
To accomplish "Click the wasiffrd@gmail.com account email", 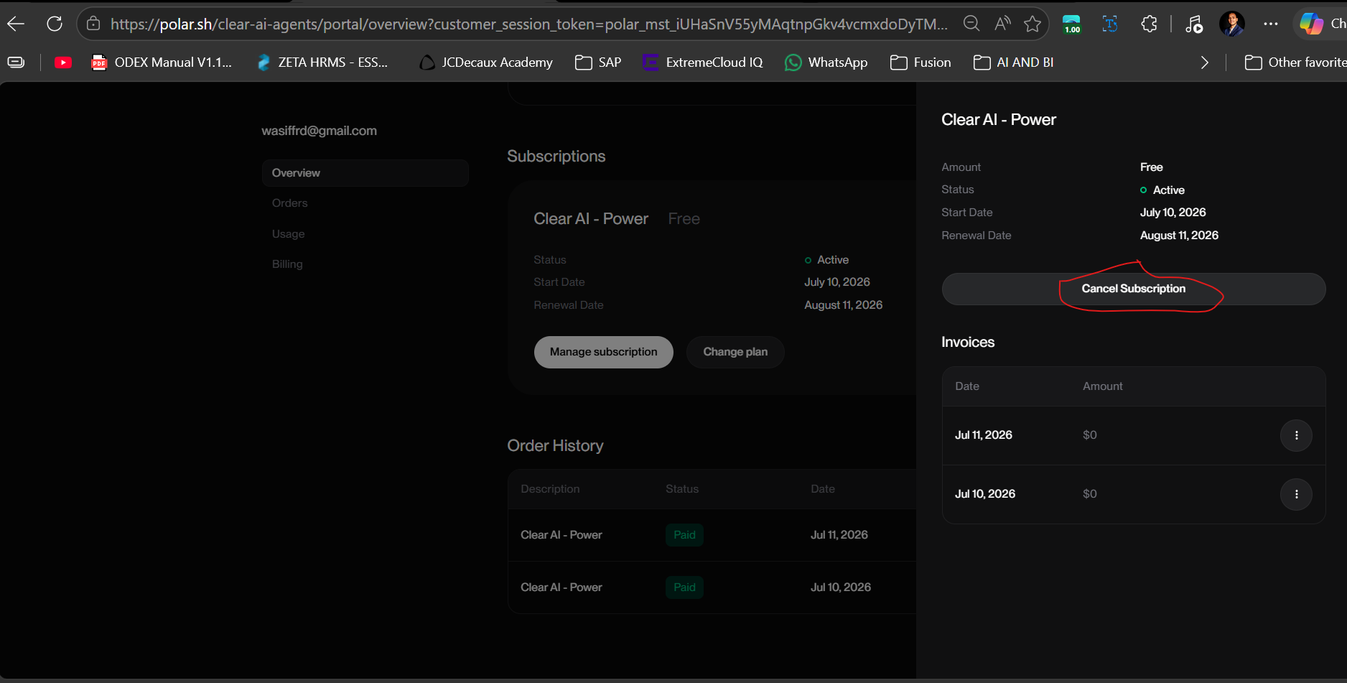I will (x=319, y=131).
